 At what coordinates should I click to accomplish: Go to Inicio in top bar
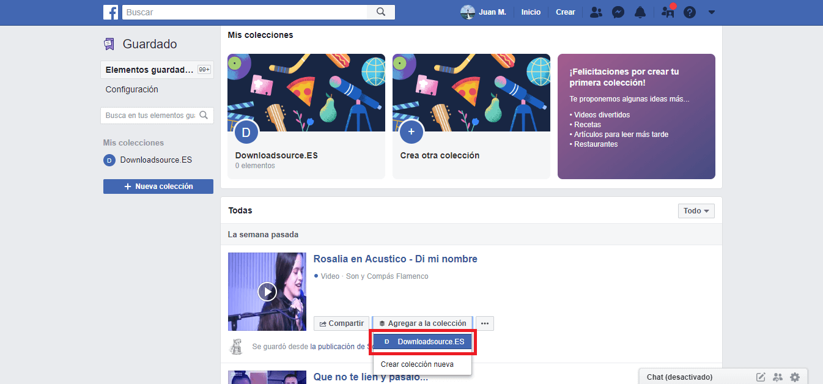tap(531, 12)
